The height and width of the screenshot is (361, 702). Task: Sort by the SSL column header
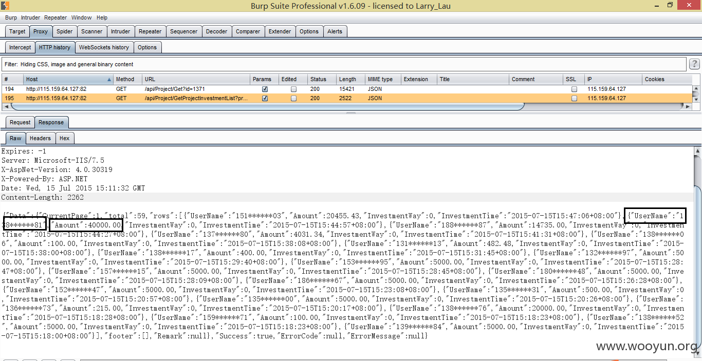click(574, 79)
